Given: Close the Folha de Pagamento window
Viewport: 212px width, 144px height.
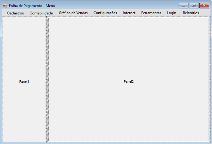Looking at the screenshot, I should (204, 5).
